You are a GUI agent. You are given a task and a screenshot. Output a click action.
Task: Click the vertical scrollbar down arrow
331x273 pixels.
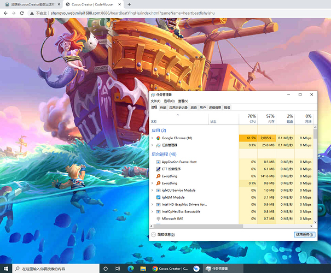pyautogui.click(x=315, y=222)
